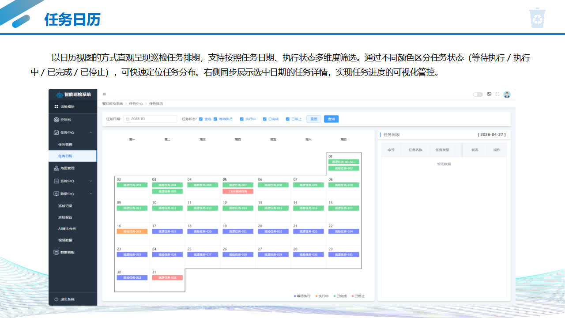Viewport: 565px width, 318px height.
Task: Click the 等待执行 legend dot
Action: tap(295, 296)
